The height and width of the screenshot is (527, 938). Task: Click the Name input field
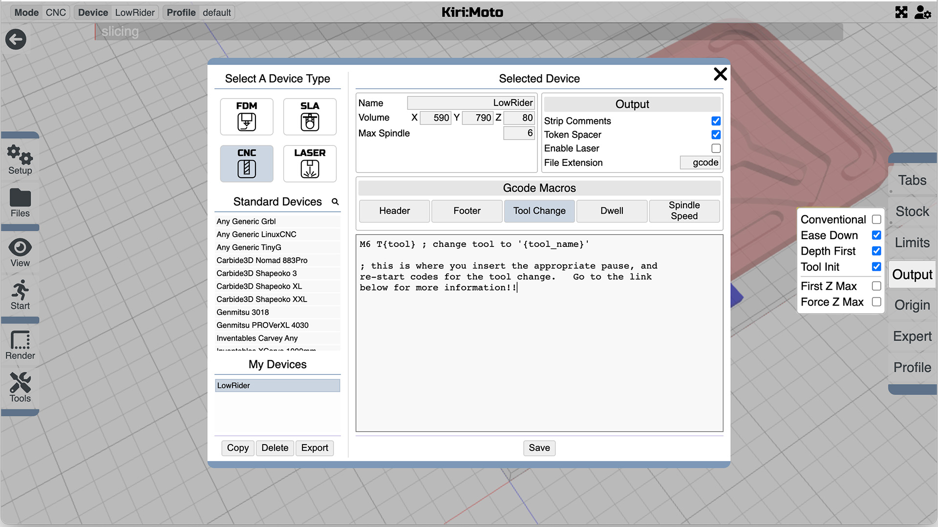tap(471, 103)
